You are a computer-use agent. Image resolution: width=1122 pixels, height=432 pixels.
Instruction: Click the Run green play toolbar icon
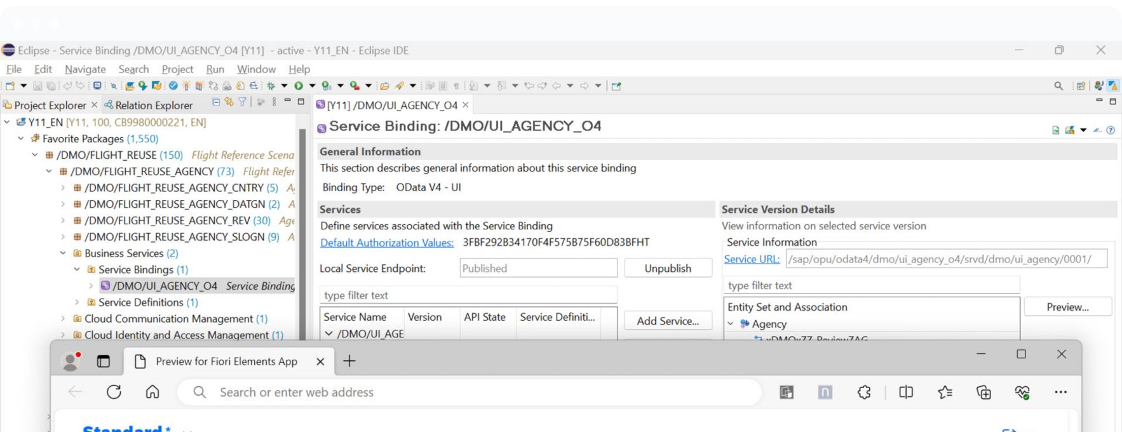[298, 86]
